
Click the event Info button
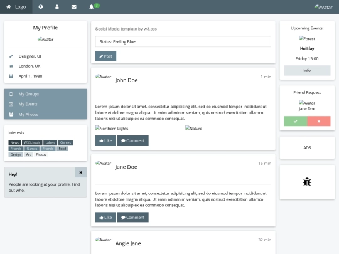click(x=307, y=70)
